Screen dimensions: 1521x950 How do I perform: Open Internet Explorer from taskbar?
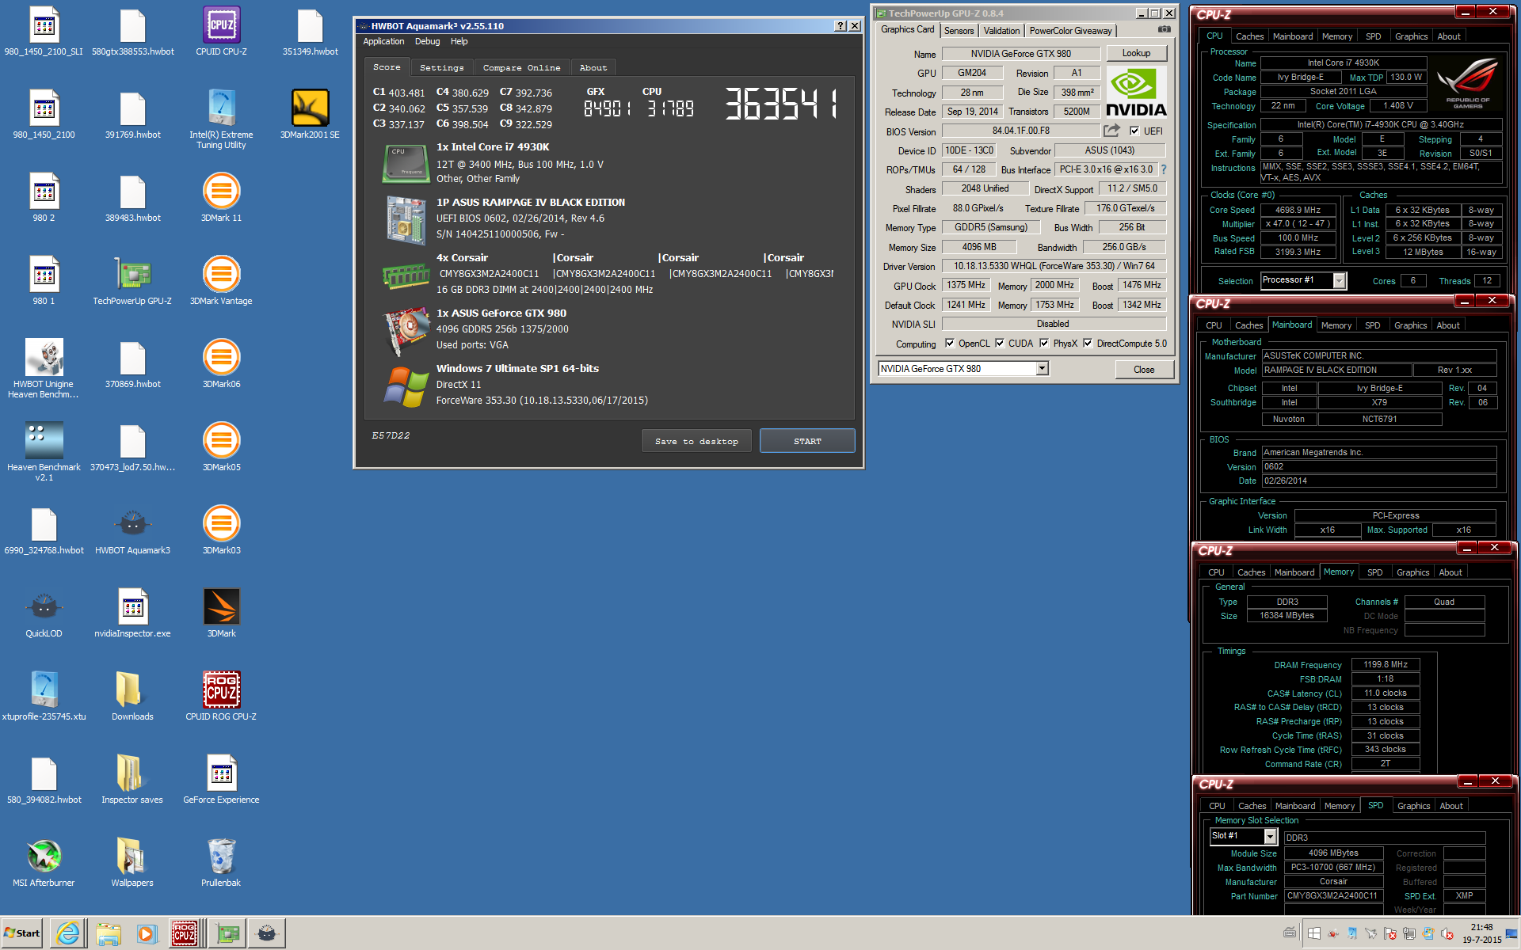pyautogui.click(x=68, y=933)
